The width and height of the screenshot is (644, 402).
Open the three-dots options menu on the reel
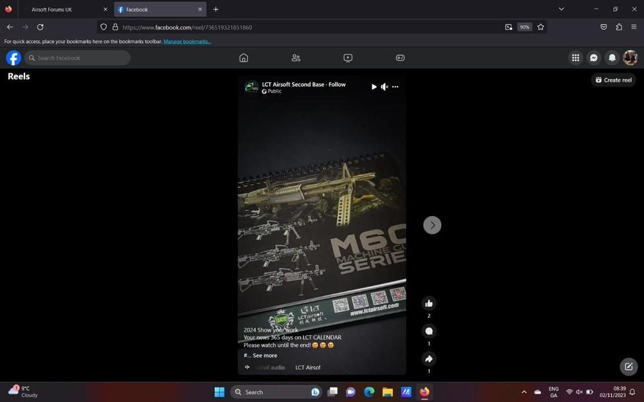395,86
